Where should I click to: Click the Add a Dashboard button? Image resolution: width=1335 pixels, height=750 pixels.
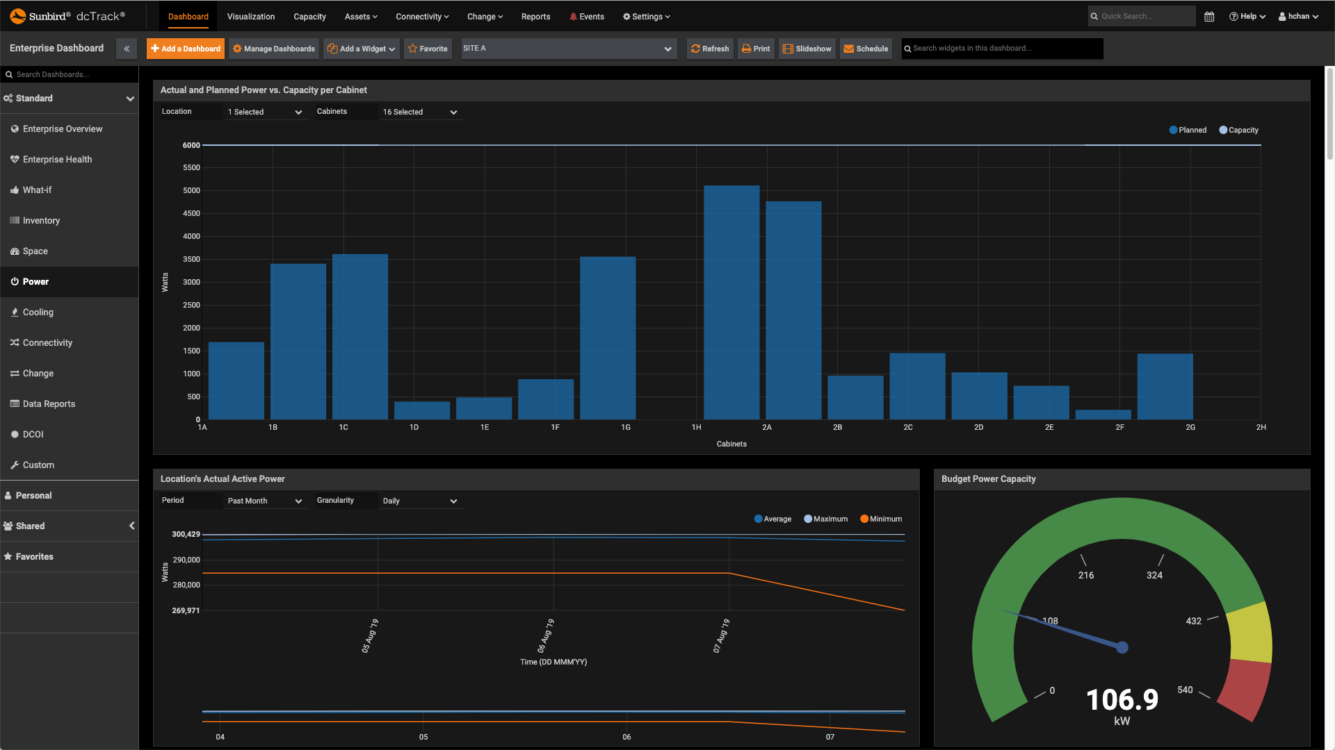coord(185,49)
